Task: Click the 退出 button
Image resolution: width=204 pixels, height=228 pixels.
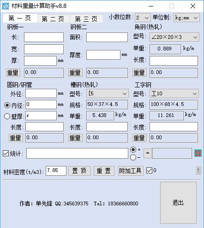Action: click(178, 203)
